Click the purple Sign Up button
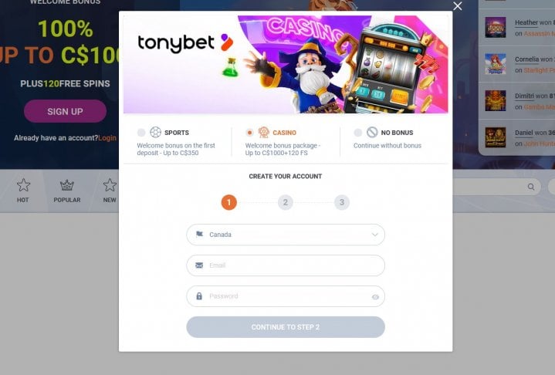 [65, 111]
